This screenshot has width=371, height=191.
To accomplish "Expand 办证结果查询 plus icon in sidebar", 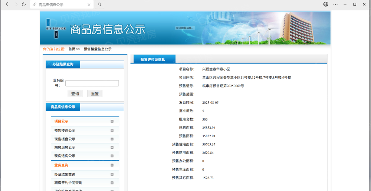I will tap(112, 174).
